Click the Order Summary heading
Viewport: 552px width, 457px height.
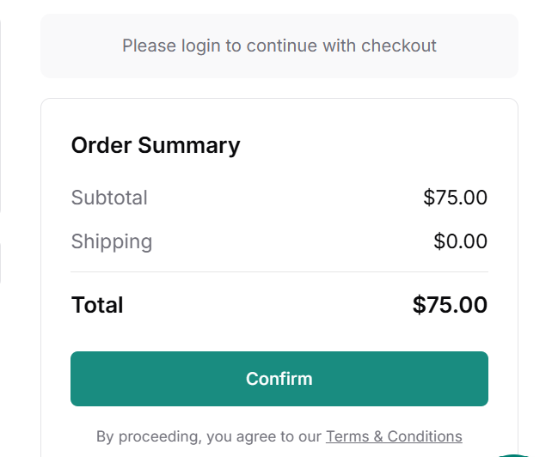(156, 145)
